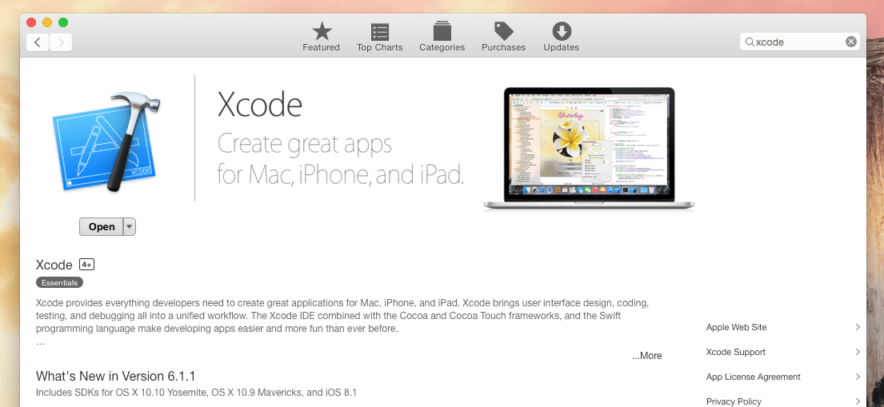Click the 4+ age rating badge
The width and height of the screenshot is (884, 407).
coord(86,265)
